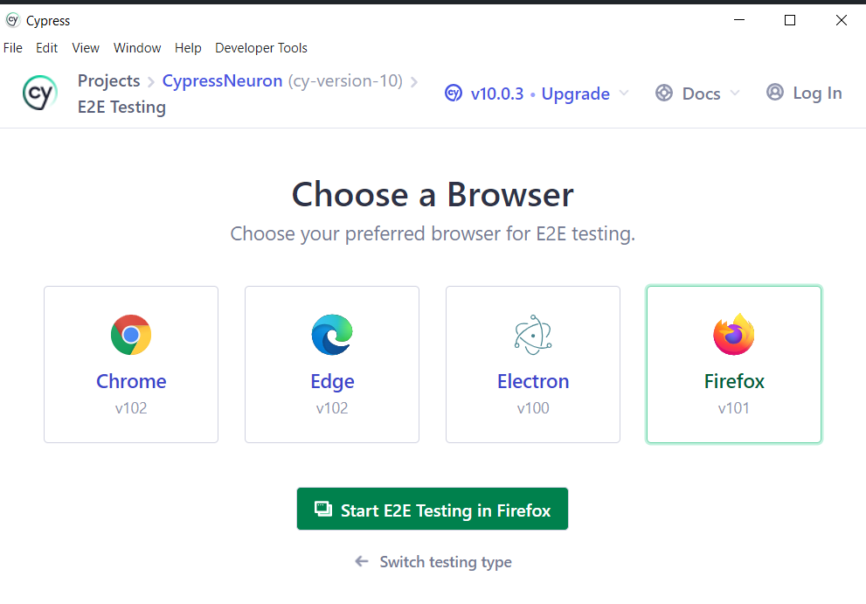Open the File menu
The height and width of the screenshot is (604, 866).
[x=13, y=48]
